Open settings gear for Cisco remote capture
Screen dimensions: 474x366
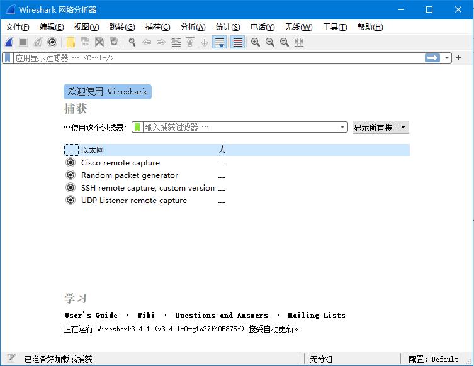pos(71,162)
